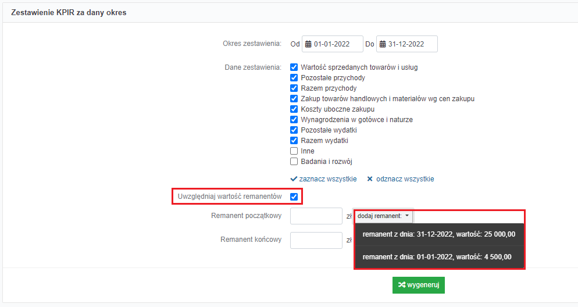
Task: Click the Remanent końcowy label
Action: 251,240
